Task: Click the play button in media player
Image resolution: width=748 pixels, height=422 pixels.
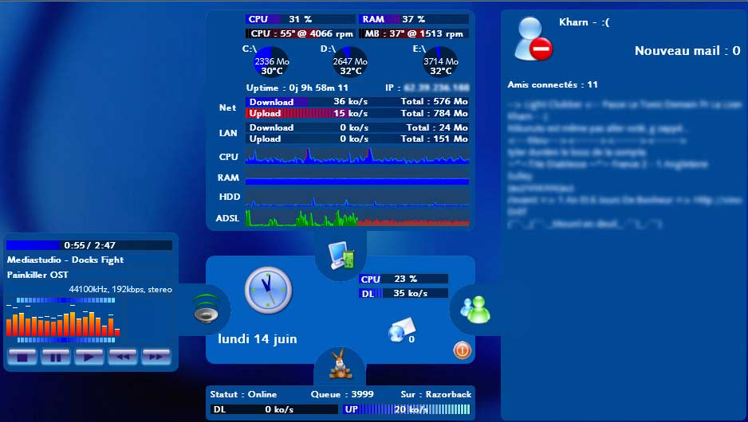Action: [x=89, y=356]
